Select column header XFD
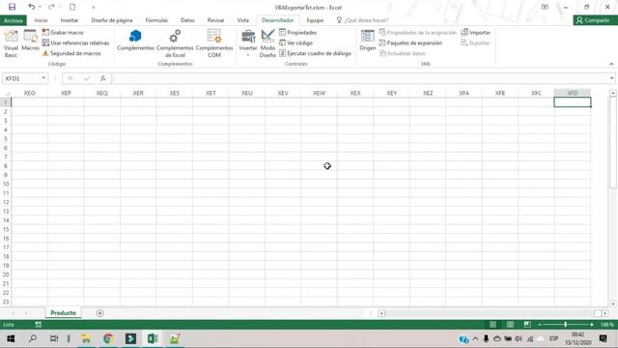This screenshot has width=618, height=348. pyautogui.click(x=573, y=93)
